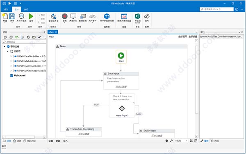Screen dimensions: 246x154
Task: Click the green Refresh icon in project panel
Action: tap(17, 37)
